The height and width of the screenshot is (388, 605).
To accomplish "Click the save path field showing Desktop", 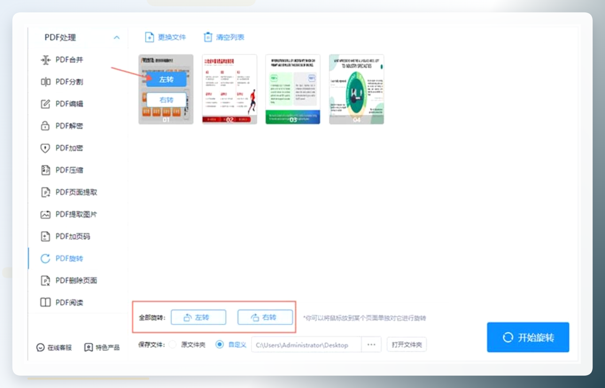I will [306, 345].
